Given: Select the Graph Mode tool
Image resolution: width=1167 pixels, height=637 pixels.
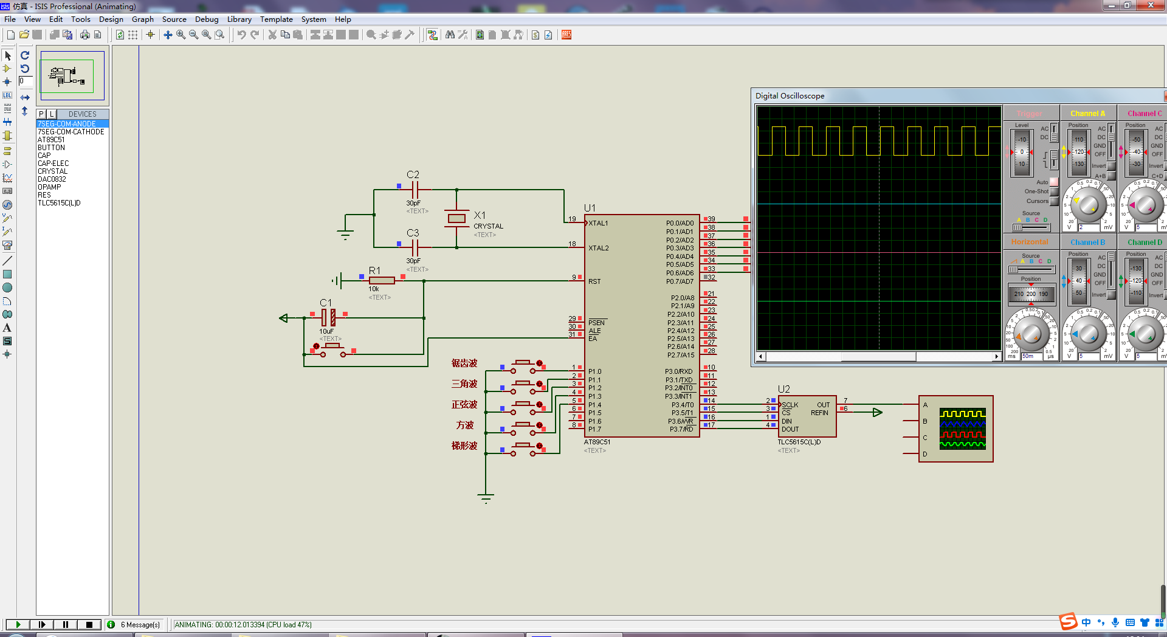Looking at the screenshot, I should [x=7, y=178].
